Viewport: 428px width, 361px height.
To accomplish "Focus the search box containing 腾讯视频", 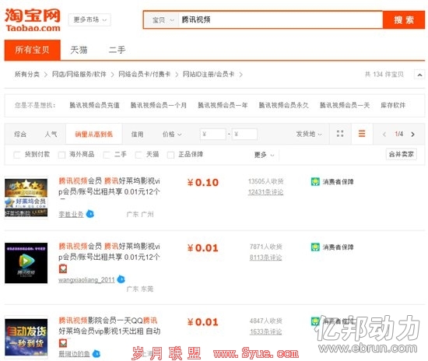I will 280,19.
